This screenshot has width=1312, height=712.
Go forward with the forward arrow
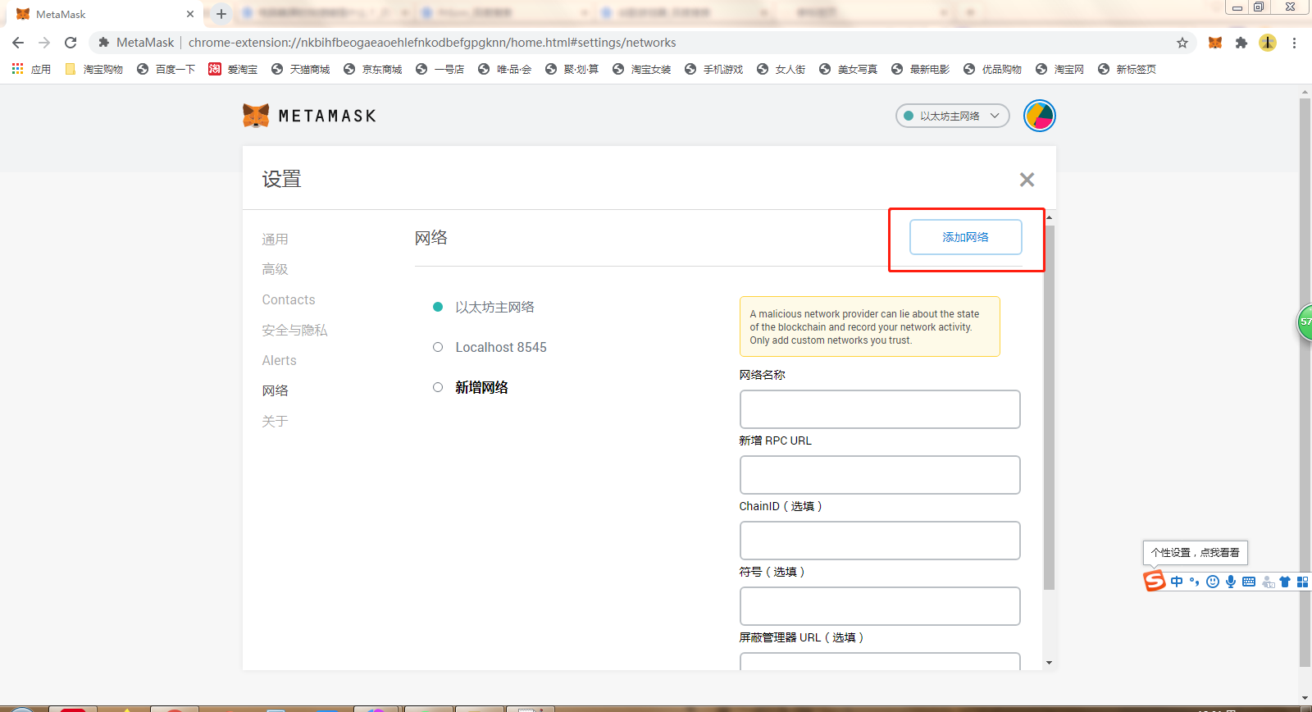click(44, 43)
